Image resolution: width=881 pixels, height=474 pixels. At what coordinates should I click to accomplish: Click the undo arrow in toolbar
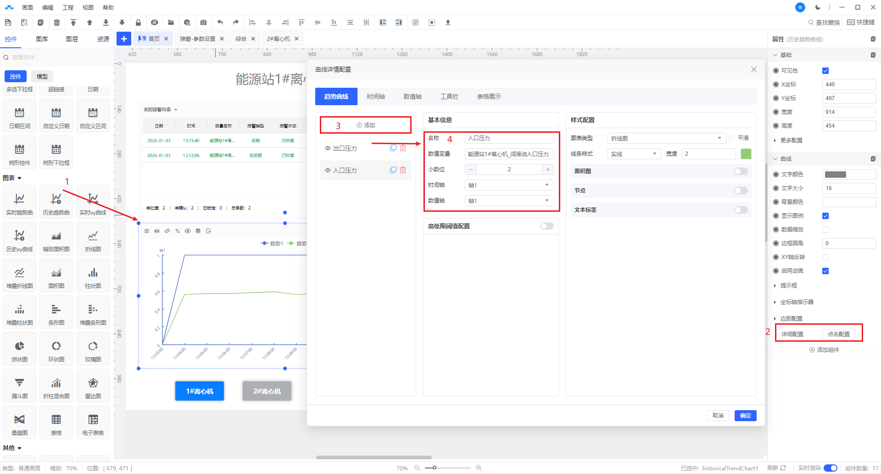(x=220, y=22)
